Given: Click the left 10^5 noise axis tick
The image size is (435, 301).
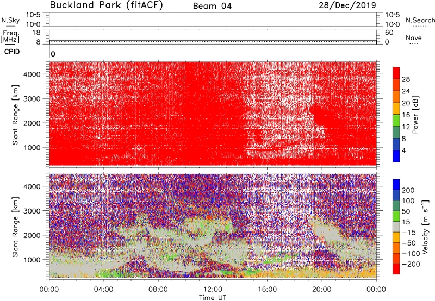Looking at the screenshot, I should pyautogui.click(x=33, y=15).
